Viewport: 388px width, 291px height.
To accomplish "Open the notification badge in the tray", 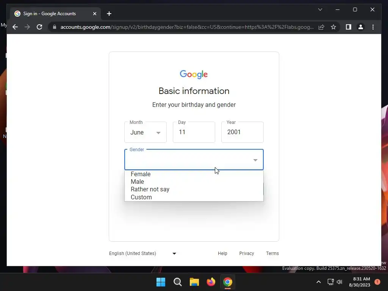I will (377, 282).
